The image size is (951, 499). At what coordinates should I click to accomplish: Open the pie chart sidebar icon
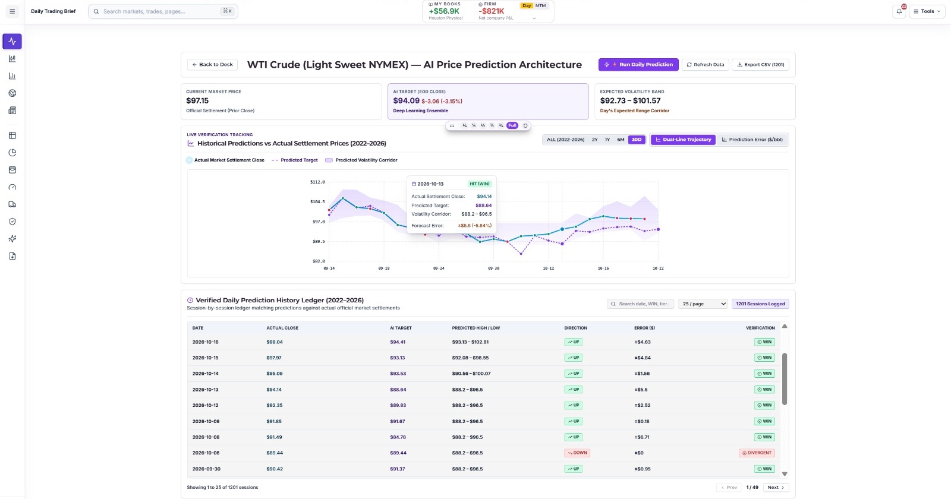pyautogui.click(x=12, y=153)
